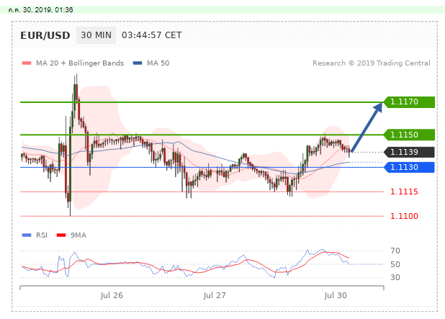The height and width of the screenshot is (319, 445).
Task: Click the 1.1115 support level label
Action: (404, 192)
